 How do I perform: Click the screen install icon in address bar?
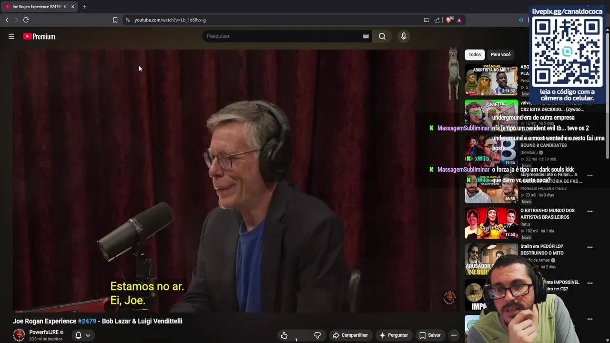427,20
